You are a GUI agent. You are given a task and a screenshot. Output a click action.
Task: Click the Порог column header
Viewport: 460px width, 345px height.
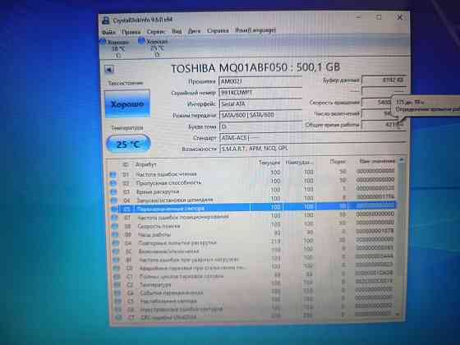coord(338,162)
